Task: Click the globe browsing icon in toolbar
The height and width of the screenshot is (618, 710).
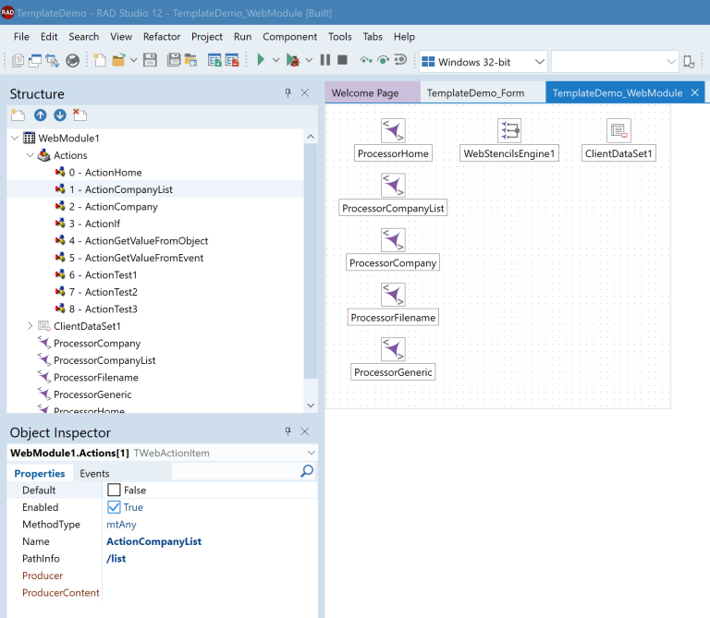Action: pyautogui.click(x=72, y=60)
